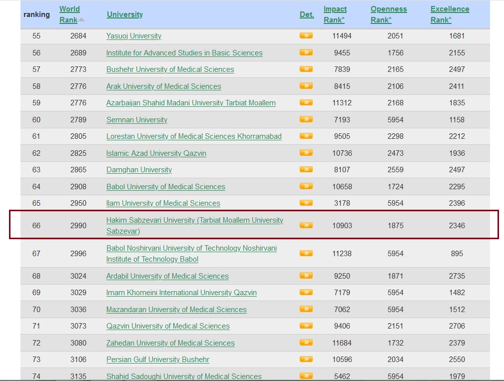
Task: Select world rank value 2990
Action: tap(78, 226)
